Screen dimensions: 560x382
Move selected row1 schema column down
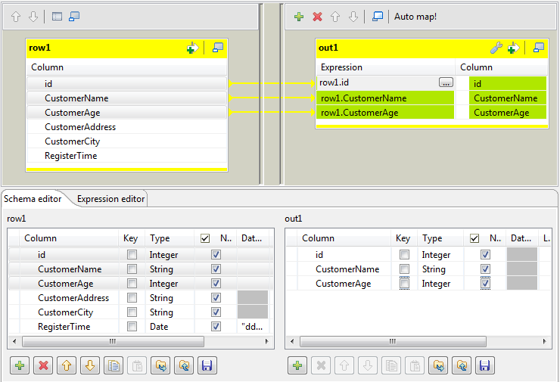tap(89, 366)
